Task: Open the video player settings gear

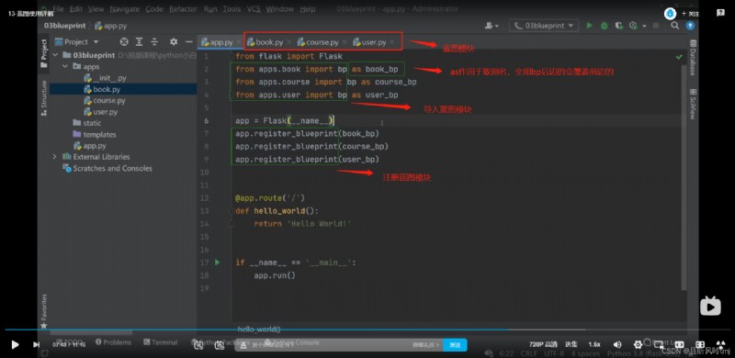Action: point(638,345)
